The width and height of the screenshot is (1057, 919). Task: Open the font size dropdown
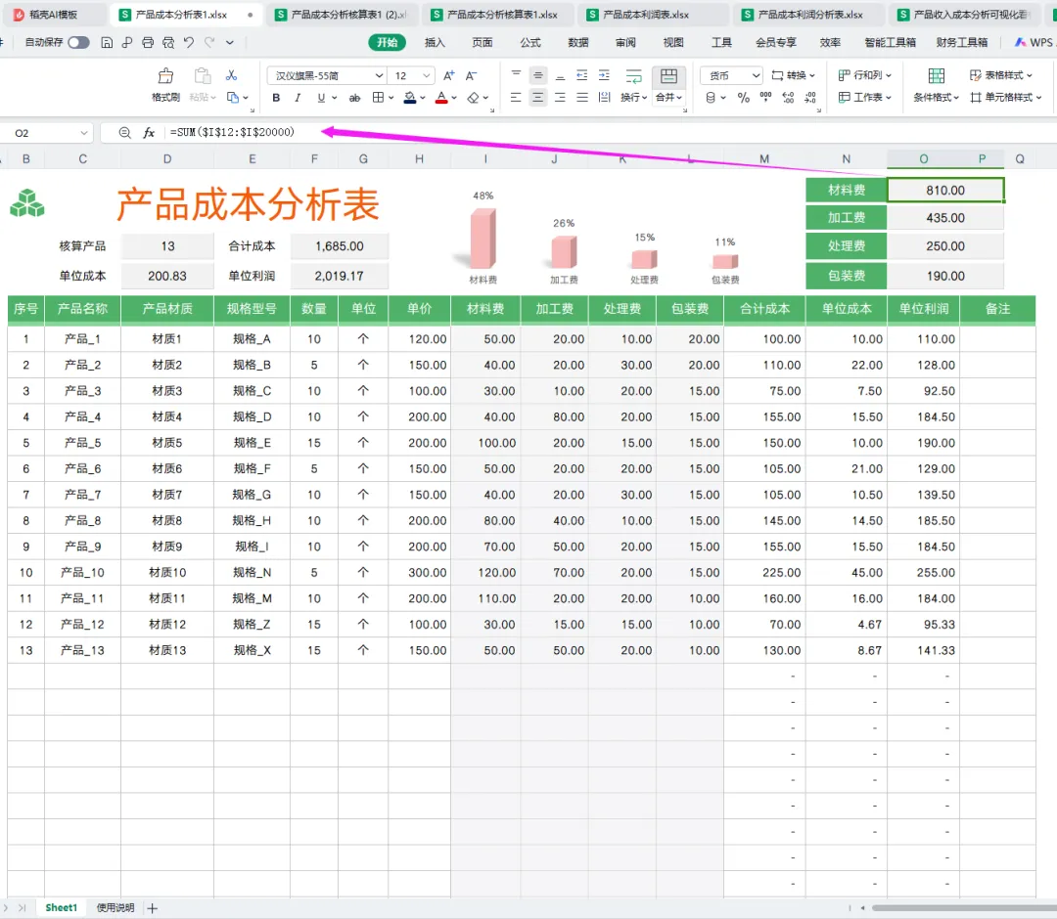point(426,75)
